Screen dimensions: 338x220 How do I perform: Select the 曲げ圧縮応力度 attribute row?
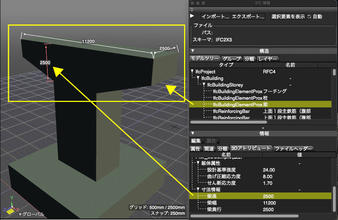[260, 177]
